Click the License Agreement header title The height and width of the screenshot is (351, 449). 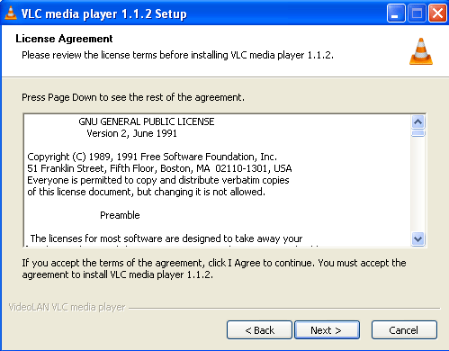64,39
